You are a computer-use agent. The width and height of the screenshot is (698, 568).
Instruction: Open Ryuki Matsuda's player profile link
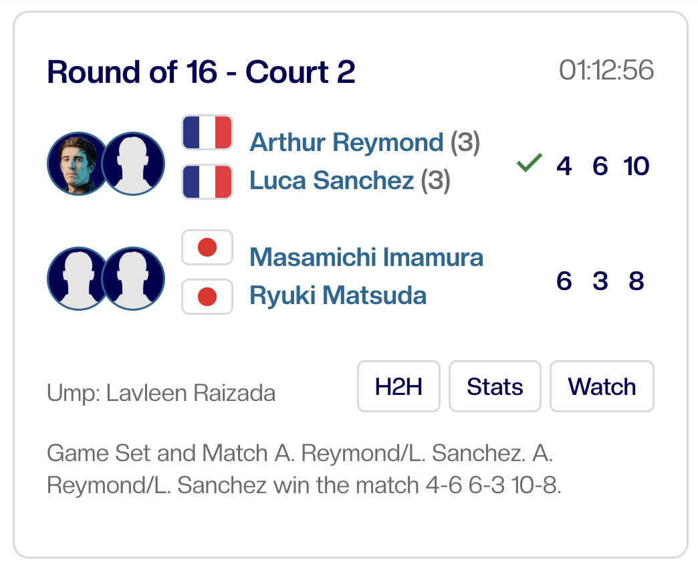coord(338,295)
